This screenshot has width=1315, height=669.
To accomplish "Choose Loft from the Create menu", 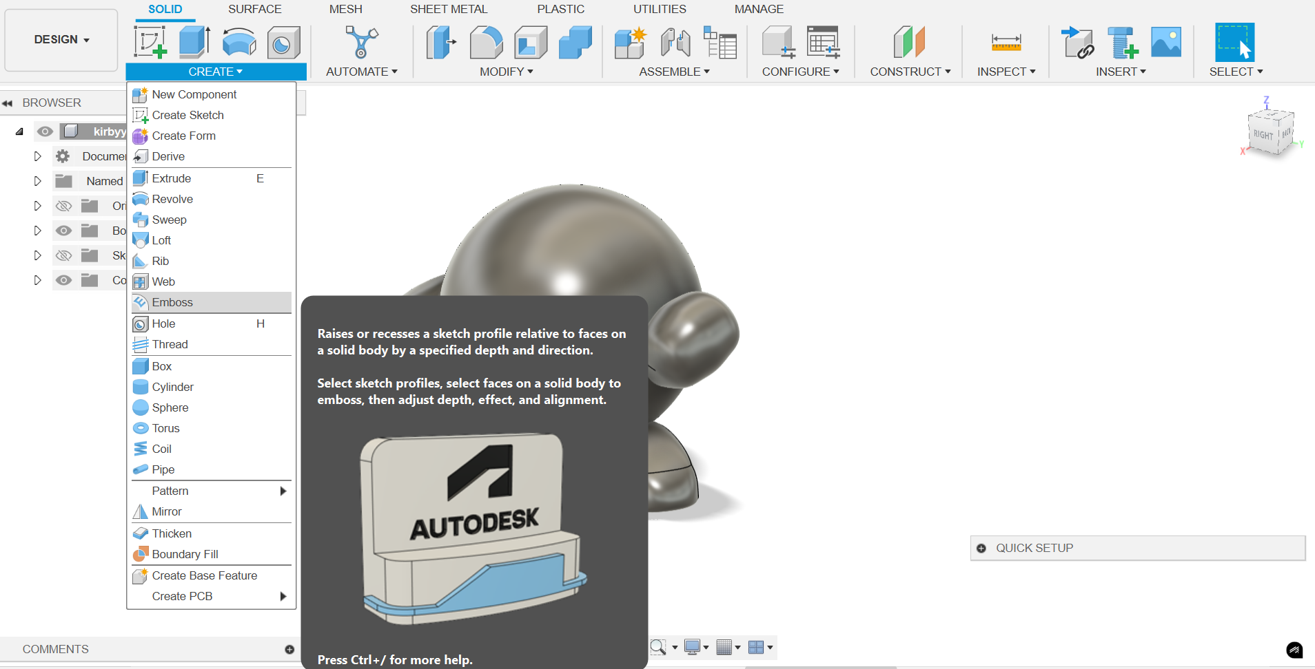I will click(x=211, y=240).
